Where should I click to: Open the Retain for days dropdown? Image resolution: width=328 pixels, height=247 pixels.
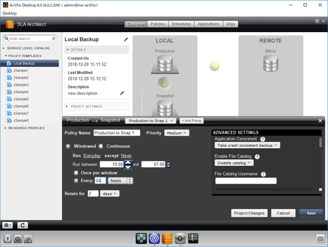(x=110, y=193)
